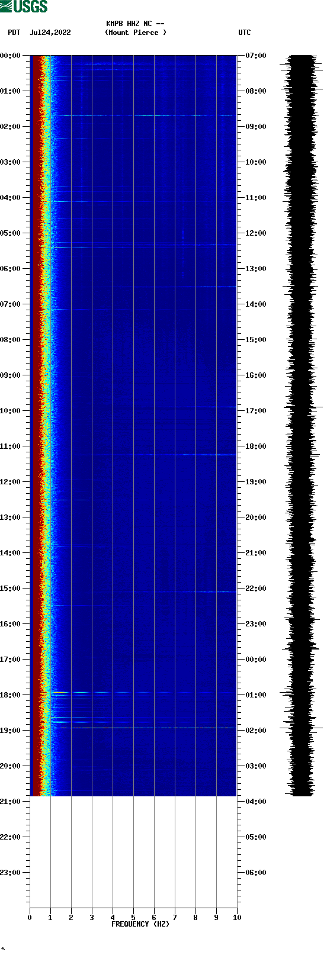Click the 11:00 PDT time label

(11, 446)
